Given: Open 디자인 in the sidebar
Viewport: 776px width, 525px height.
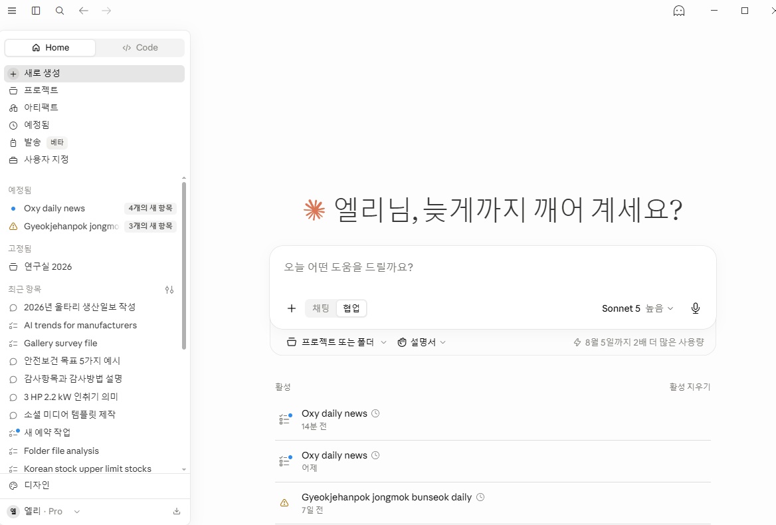Looking at the screenshot, I should tap(94, 485).
